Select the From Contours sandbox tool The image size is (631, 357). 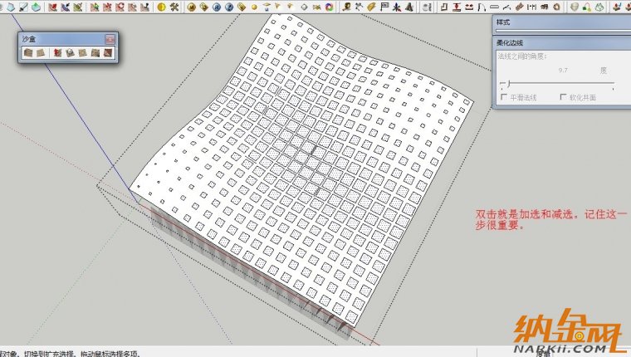[x=28, y=53]
